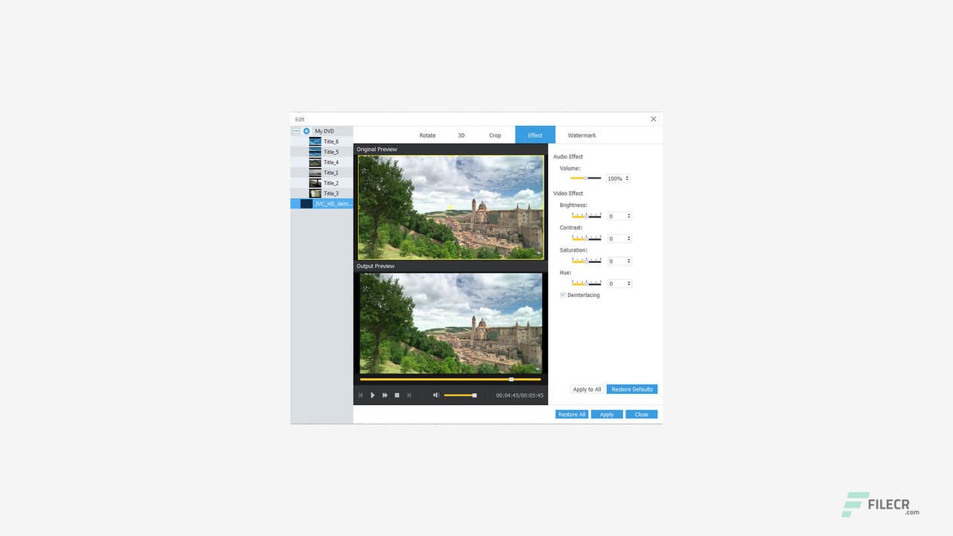Open the Crop tab
953x536 pixels.
tap(494, 135)
